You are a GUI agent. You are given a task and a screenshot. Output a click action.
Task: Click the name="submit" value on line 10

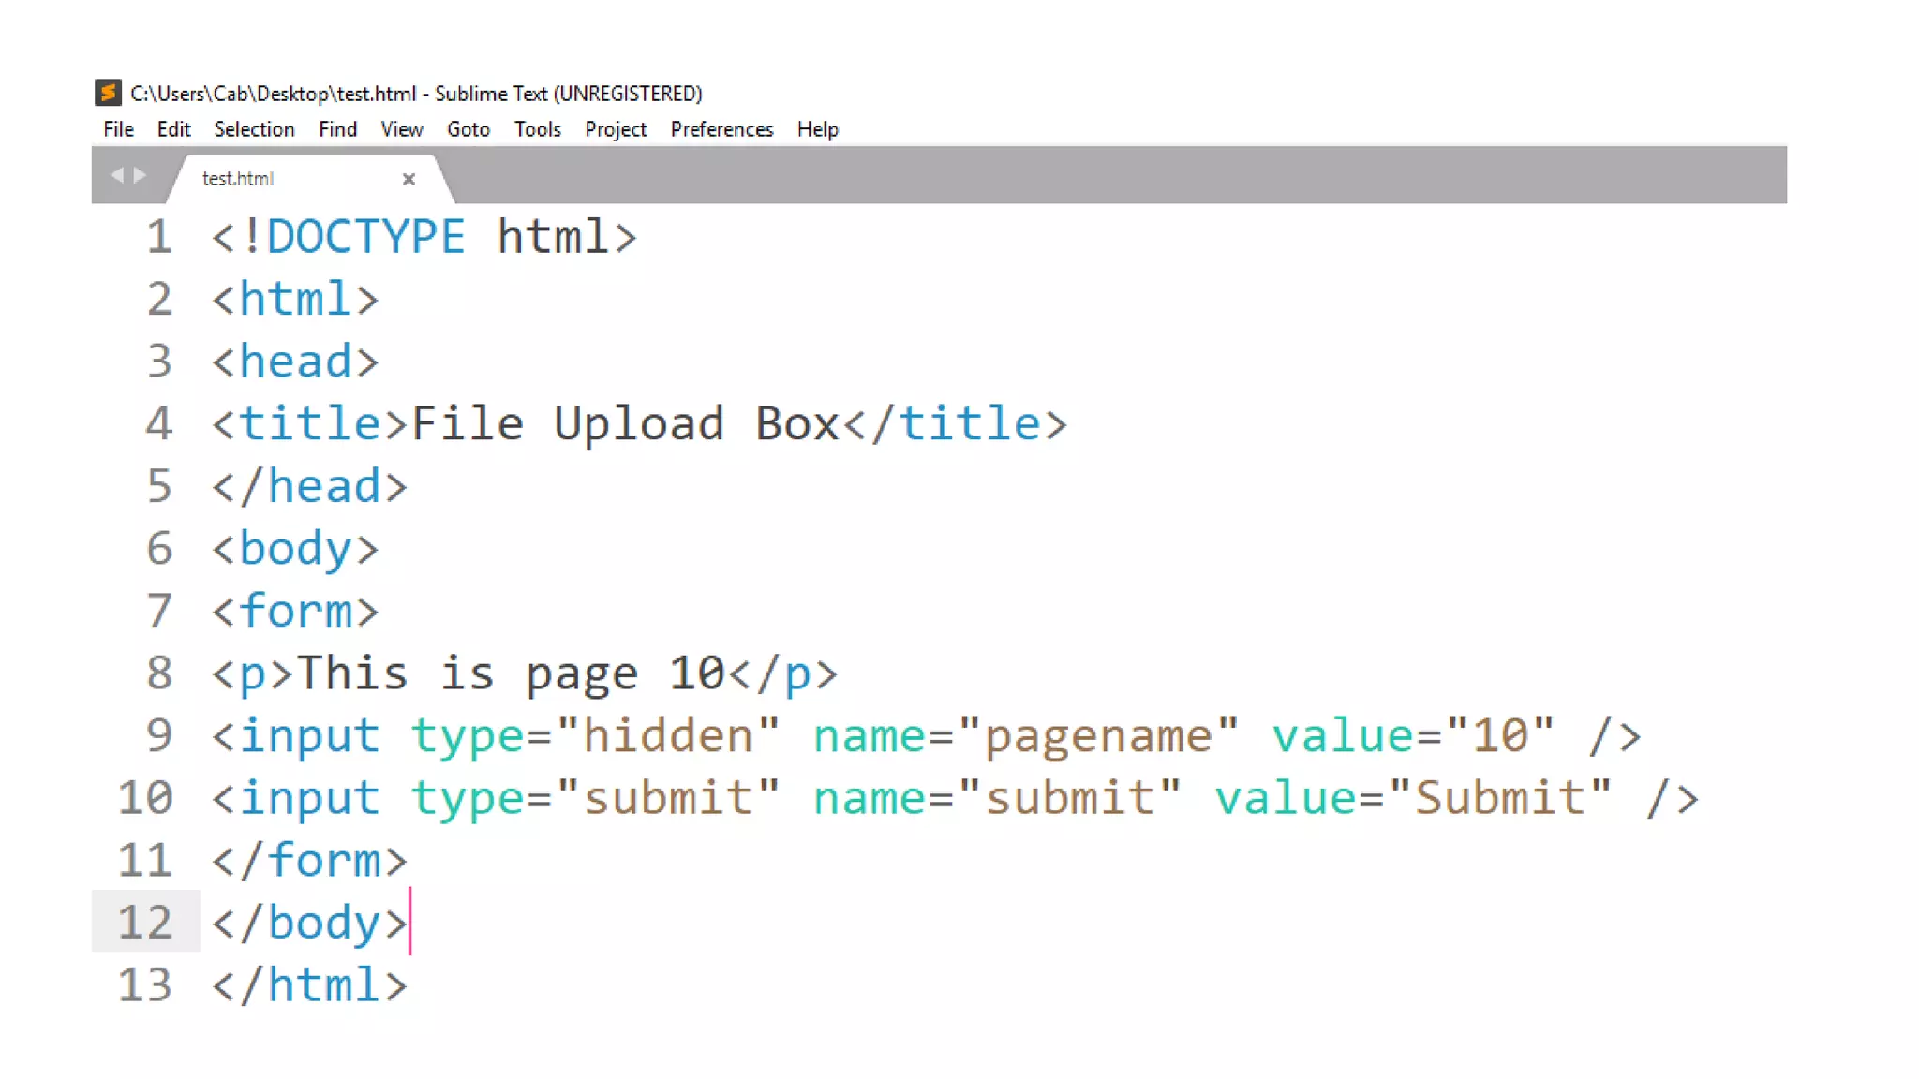tap(1070, 798)
